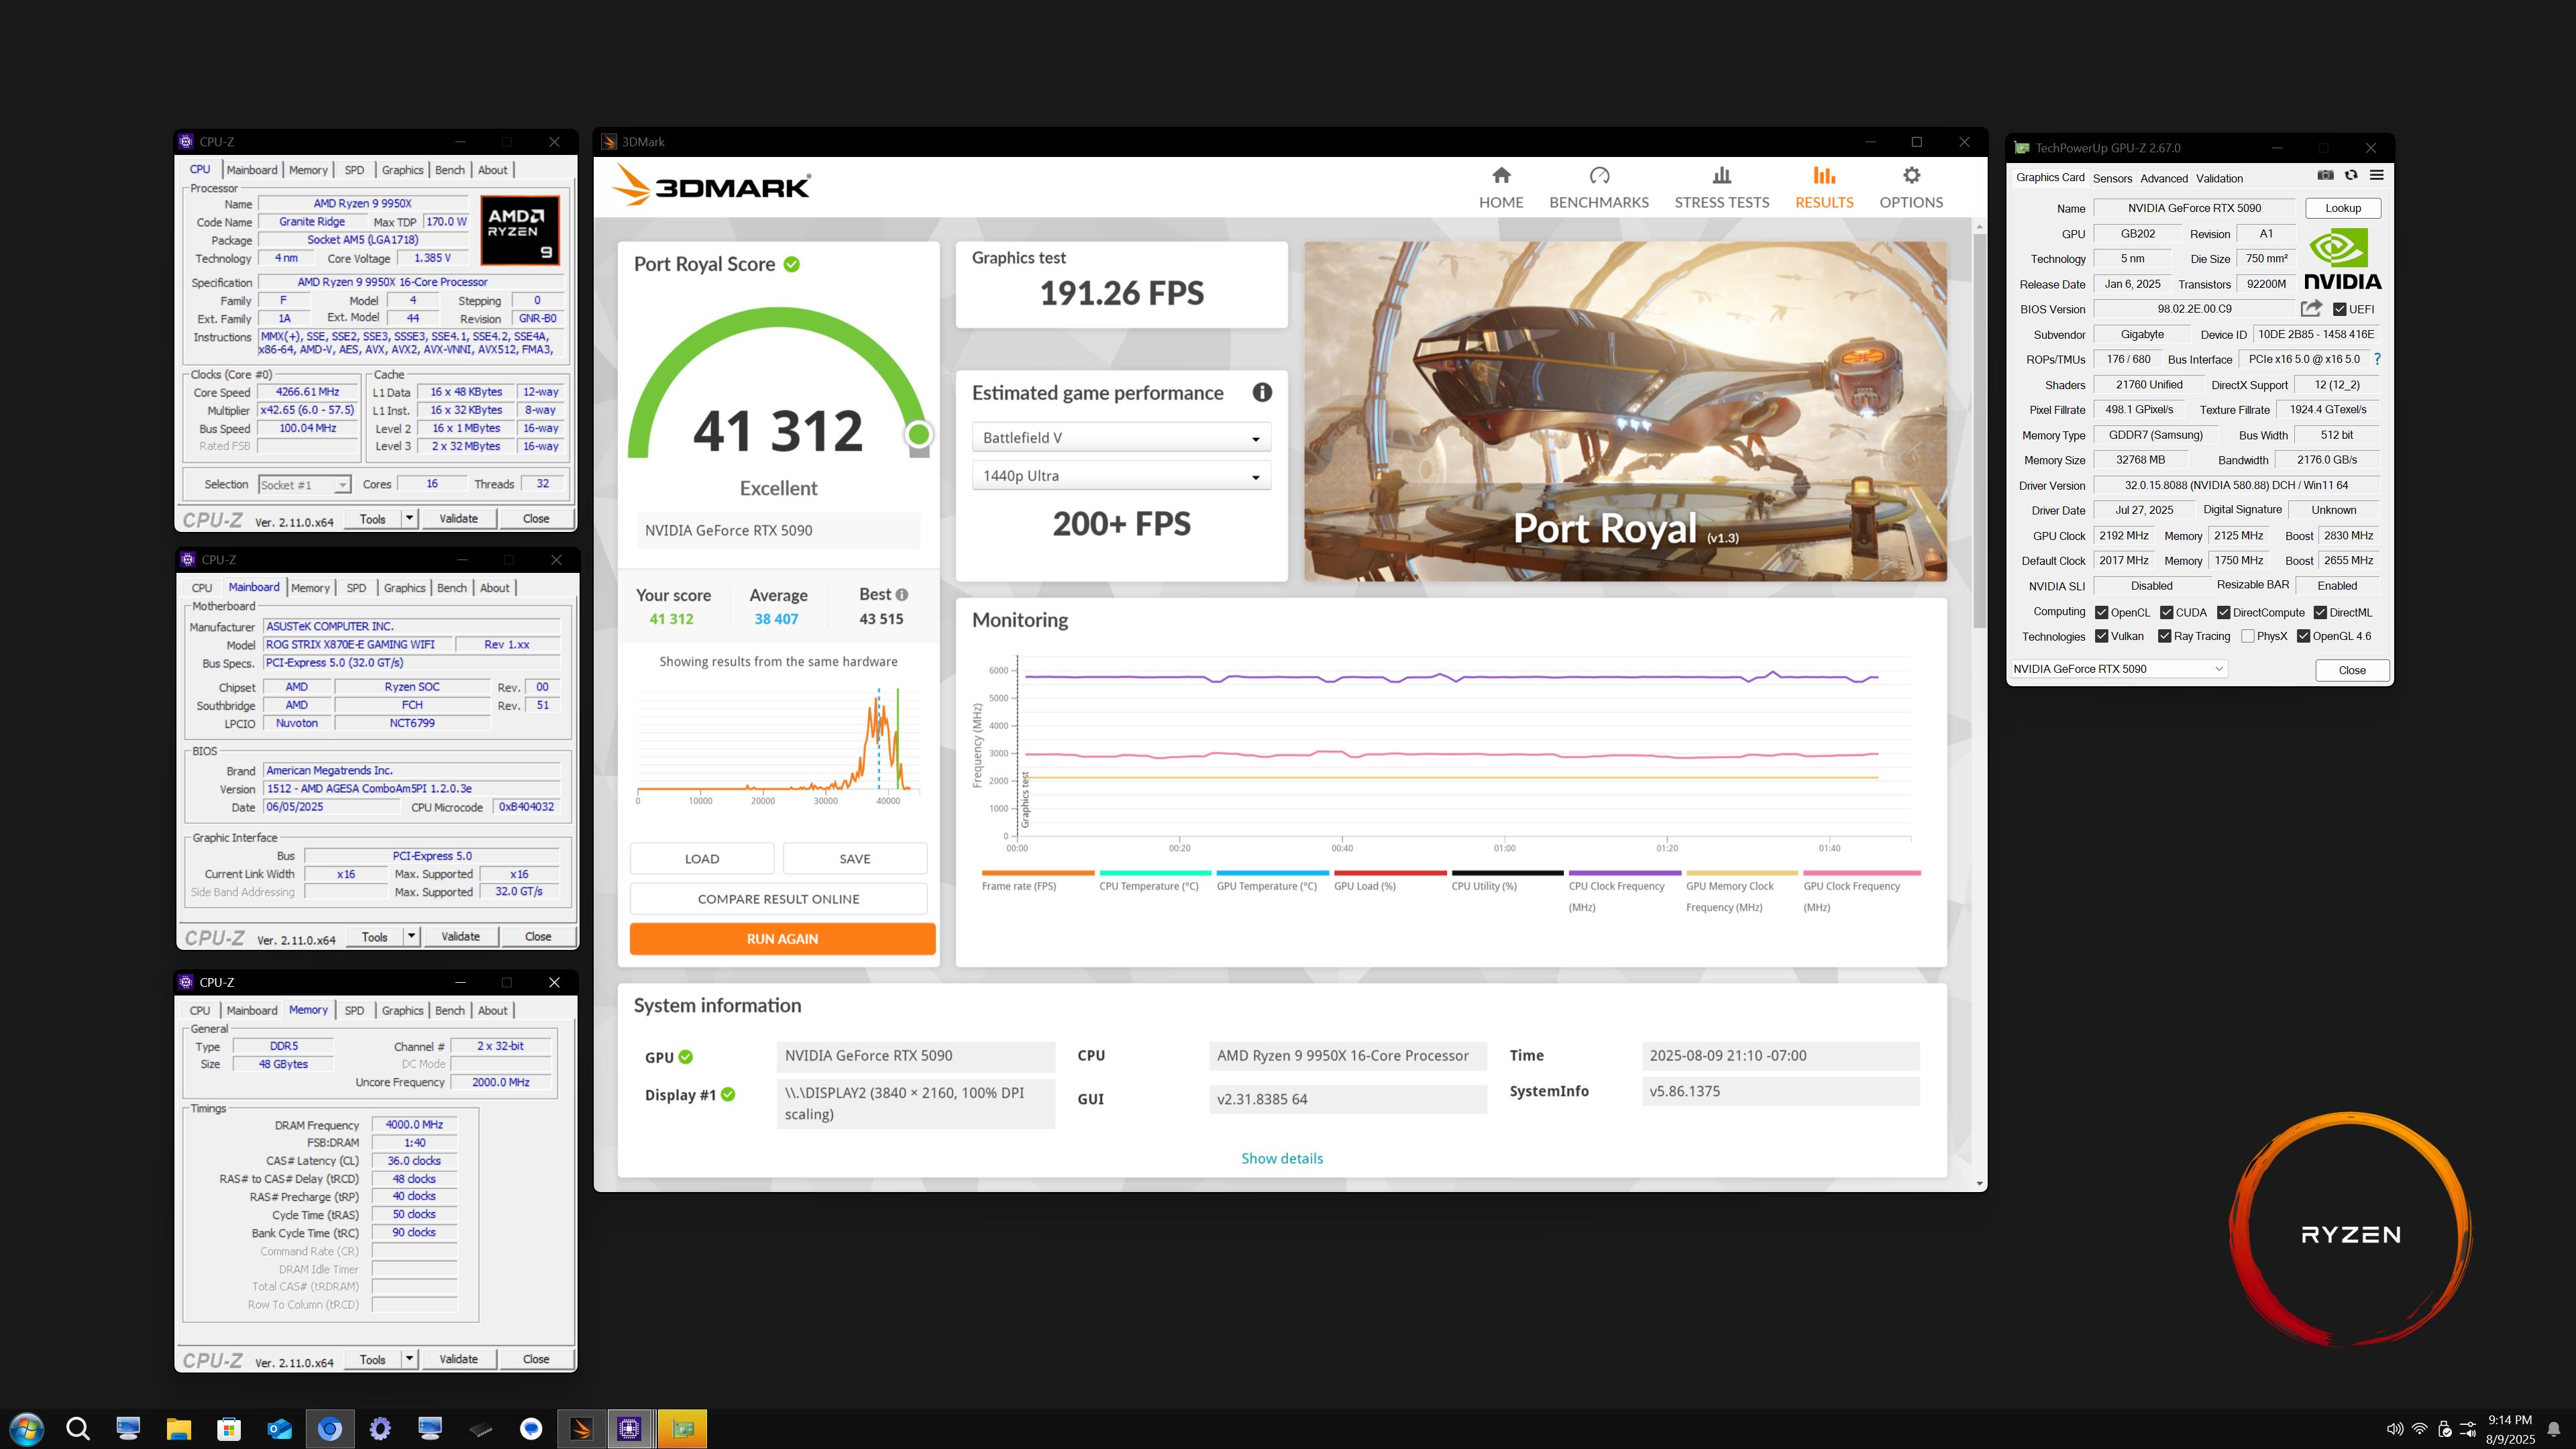2576x1449 pixels.
Task: Share the BIOS version via the export icon
Action: click(x=2311, y=308)
